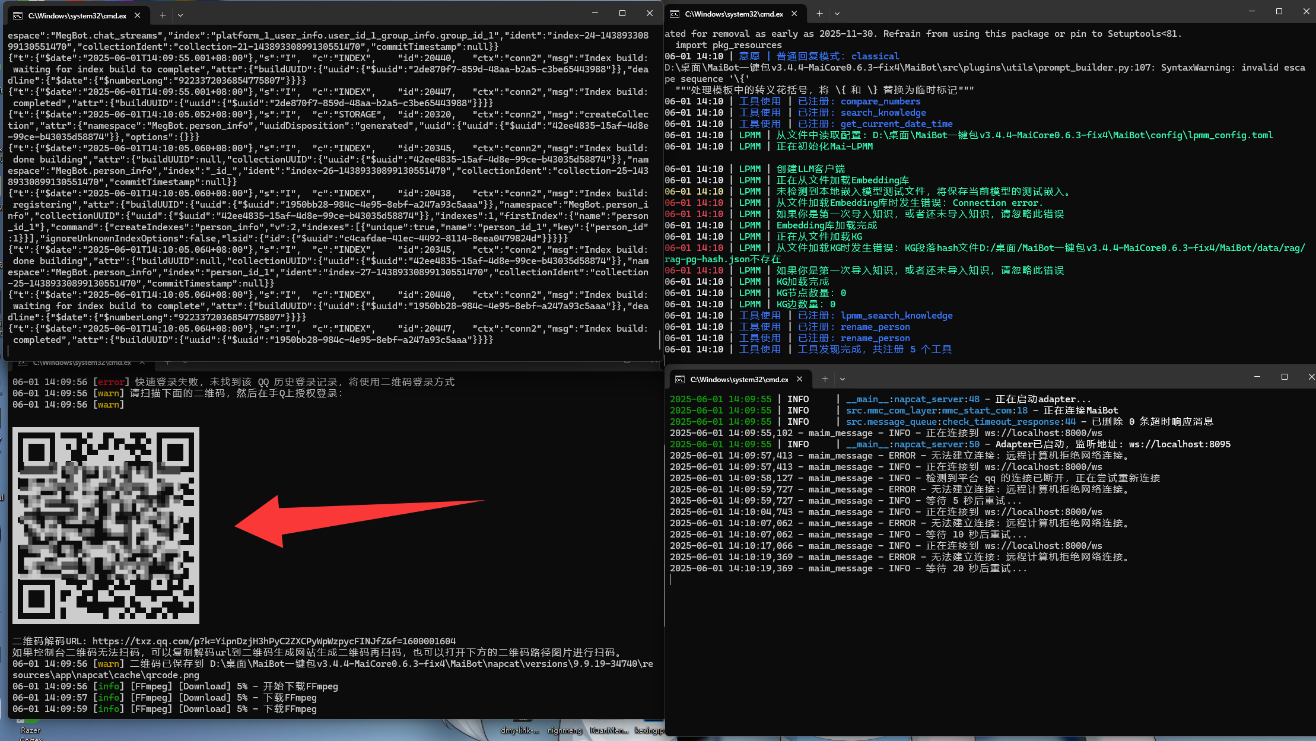Open tab dropdown in top-left cmd window
Viewport: 1316px width, 741px height.
pos(180,15)
